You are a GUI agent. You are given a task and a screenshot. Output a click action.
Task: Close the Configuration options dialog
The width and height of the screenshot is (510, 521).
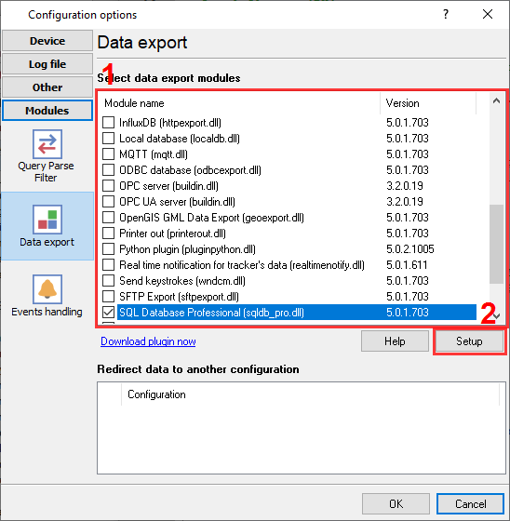point(488,14)
